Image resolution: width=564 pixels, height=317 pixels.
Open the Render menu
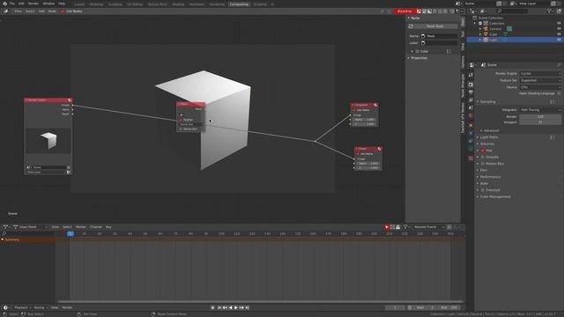click(33, 4)
